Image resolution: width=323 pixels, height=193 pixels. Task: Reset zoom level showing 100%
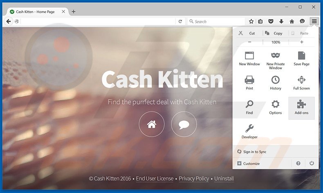[276, 42]
